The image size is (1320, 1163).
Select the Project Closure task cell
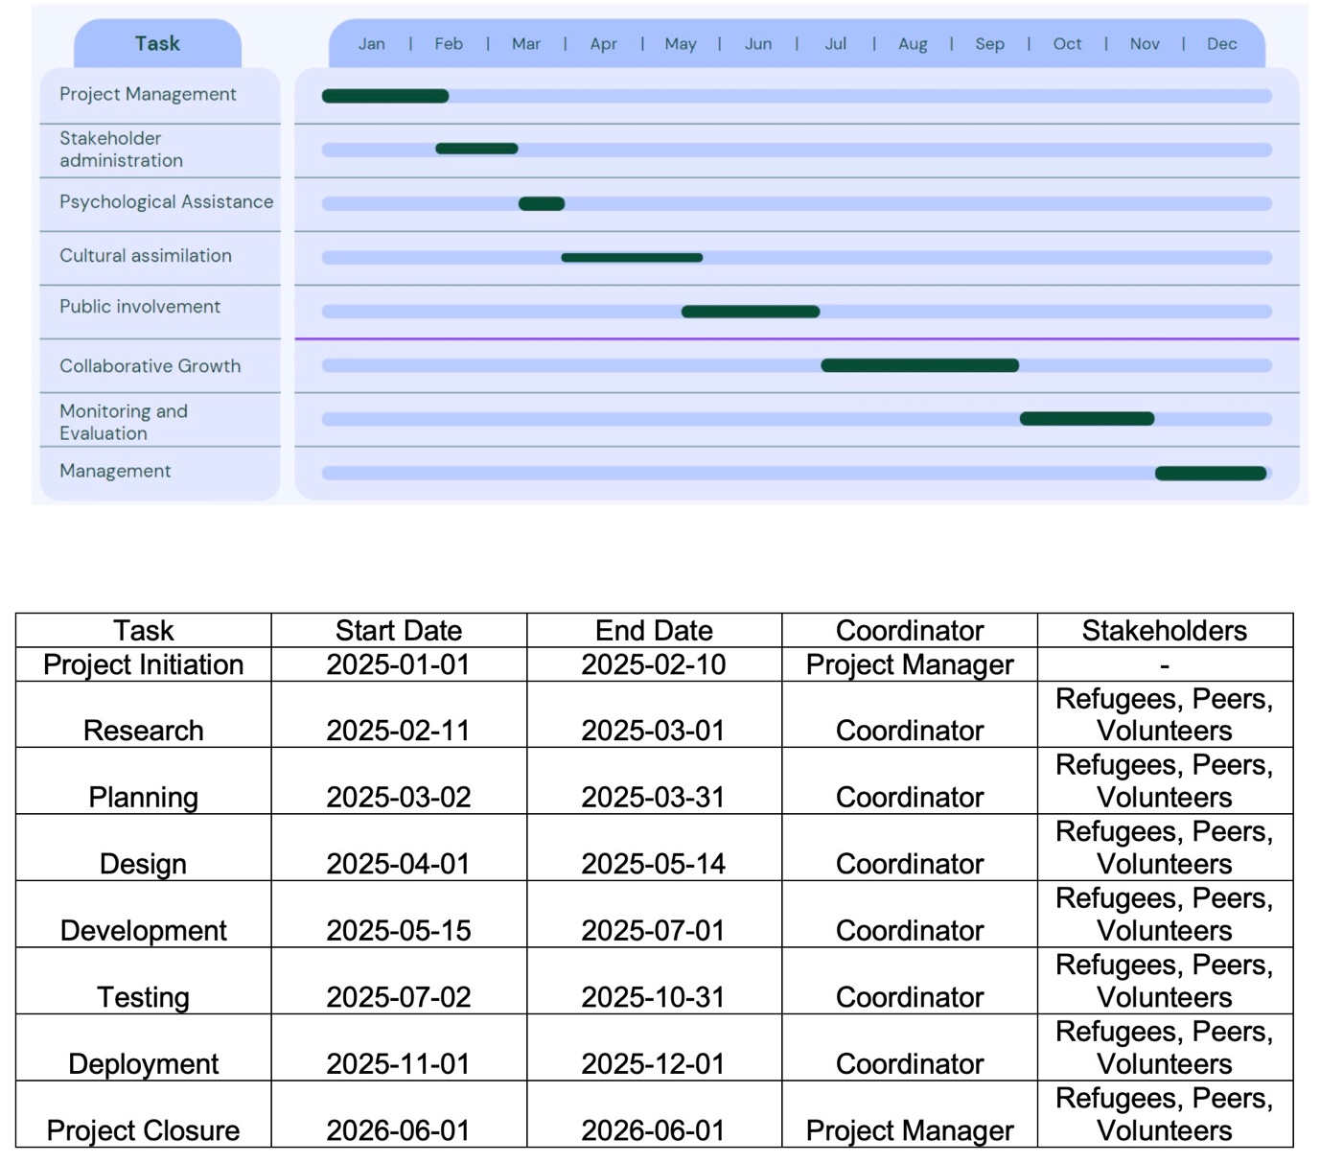pyautogui.click(x=144, y=1114)
